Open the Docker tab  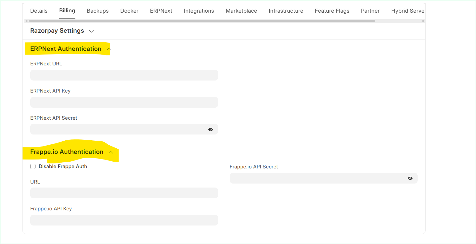coord(129,11)
